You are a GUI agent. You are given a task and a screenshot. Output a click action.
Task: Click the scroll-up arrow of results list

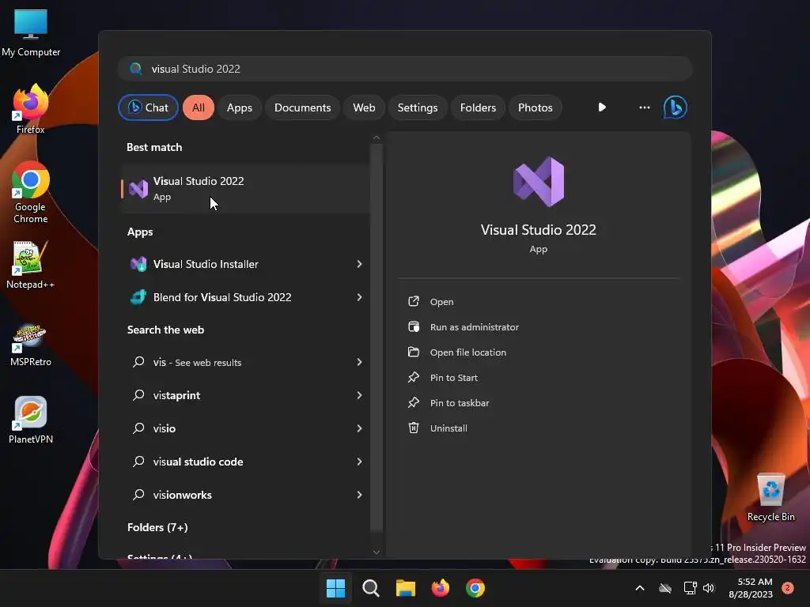376,138
